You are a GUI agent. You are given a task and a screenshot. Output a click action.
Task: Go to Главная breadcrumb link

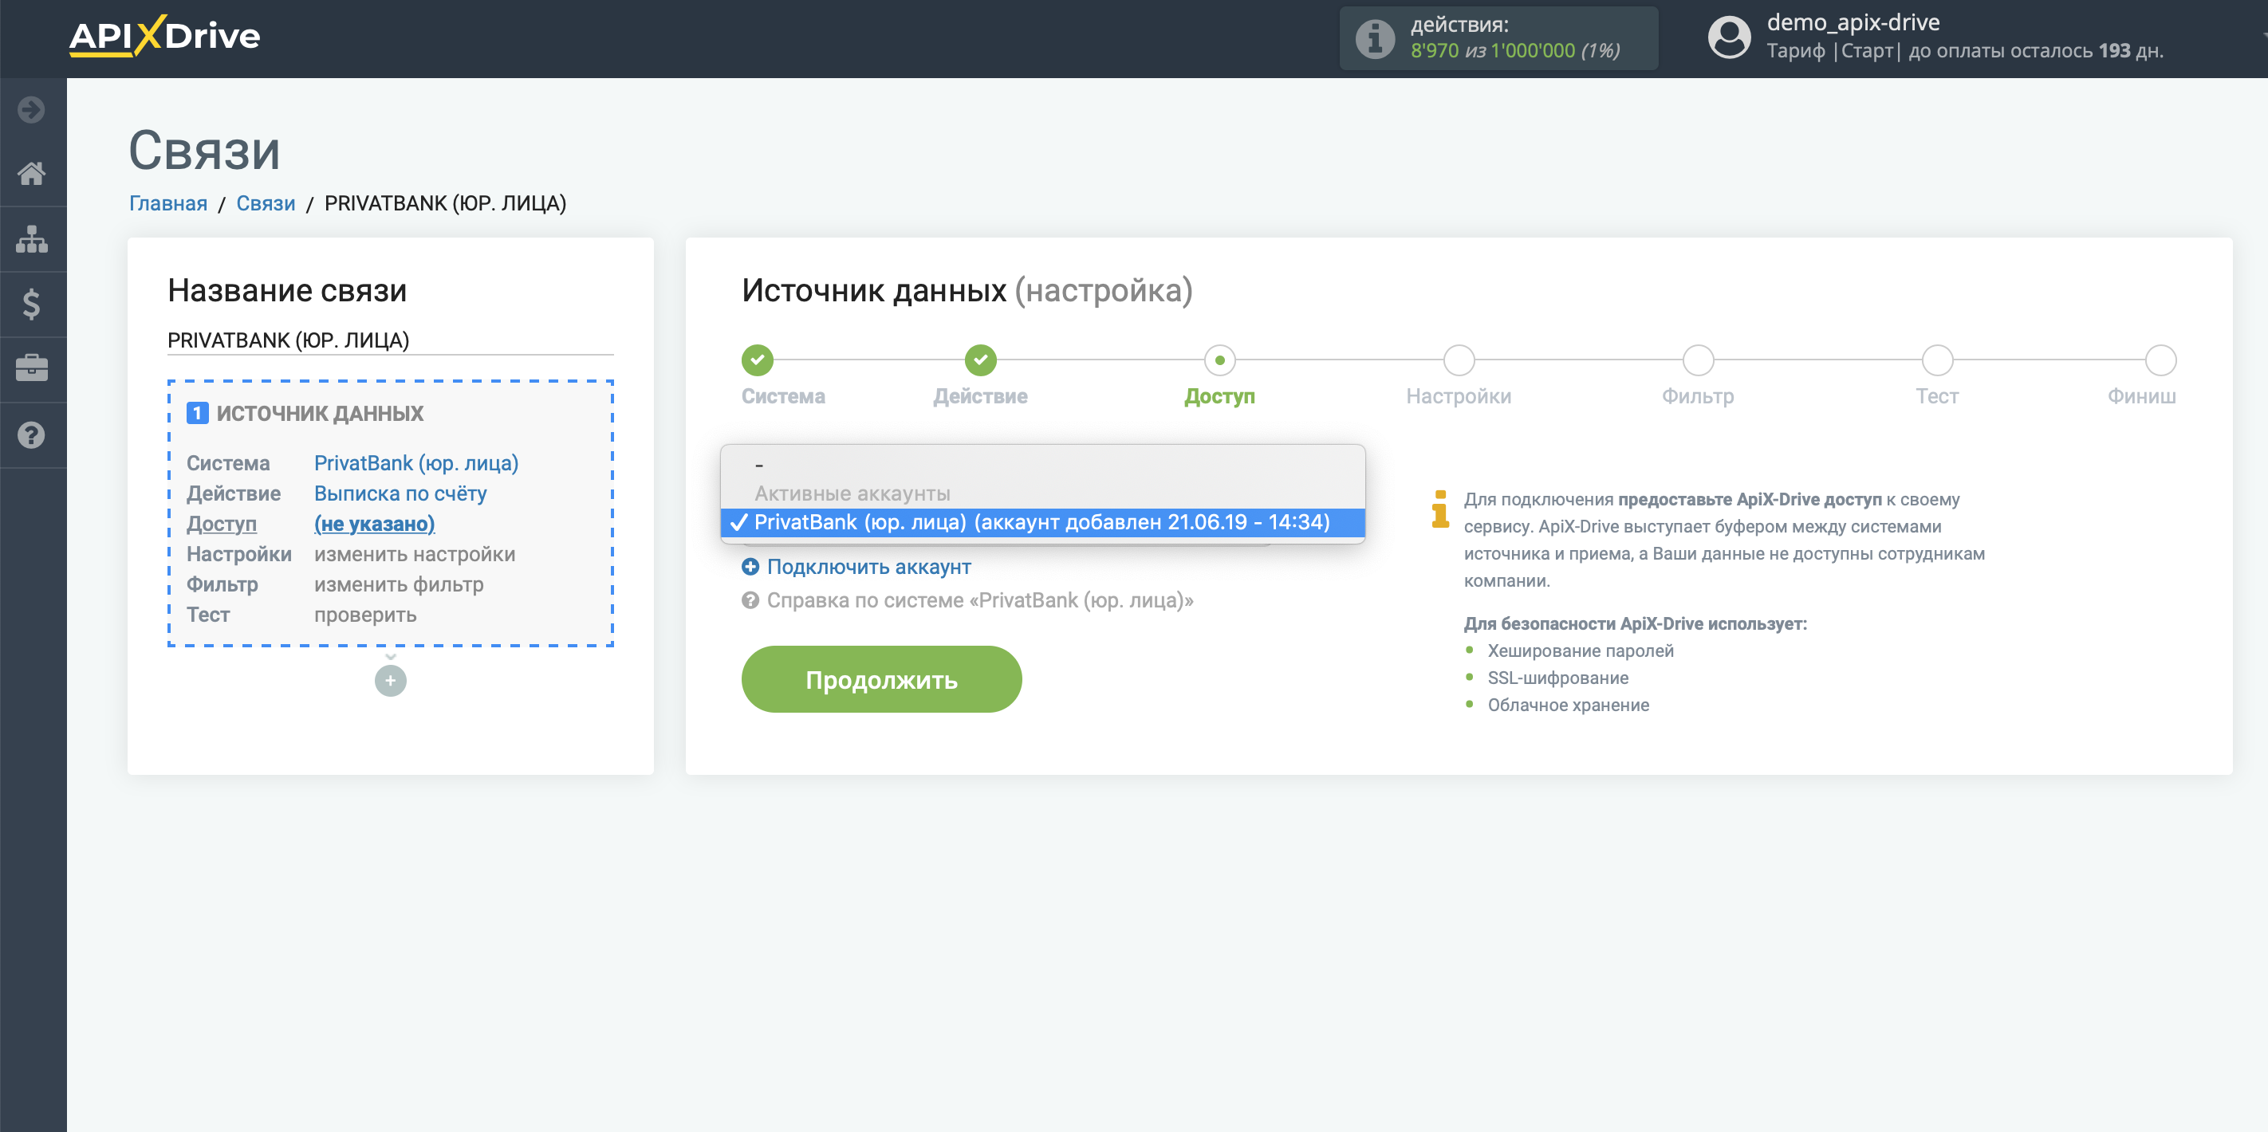click(x=168, y=203)
